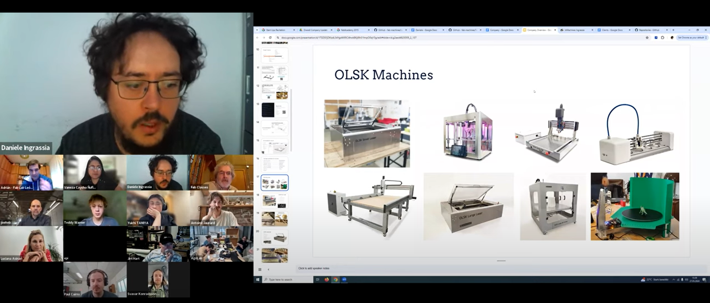The image size is (710, 303).
Task: Switch to Chrome on the taskbar
Action: pyautogui.click(x=335, y=280)
